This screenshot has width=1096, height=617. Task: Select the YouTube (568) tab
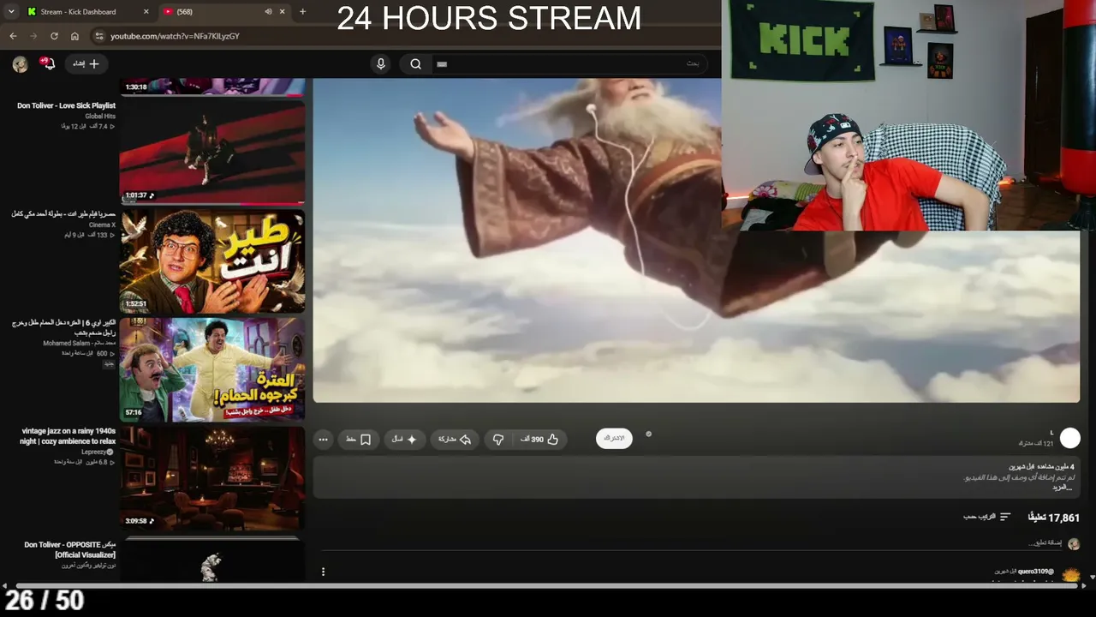224,12
